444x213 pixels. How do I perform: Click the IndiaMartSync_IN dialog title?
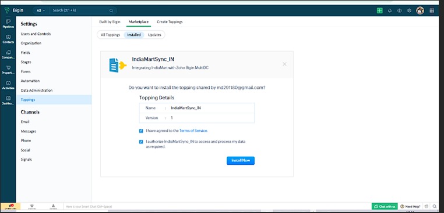(x=153, y=60)
